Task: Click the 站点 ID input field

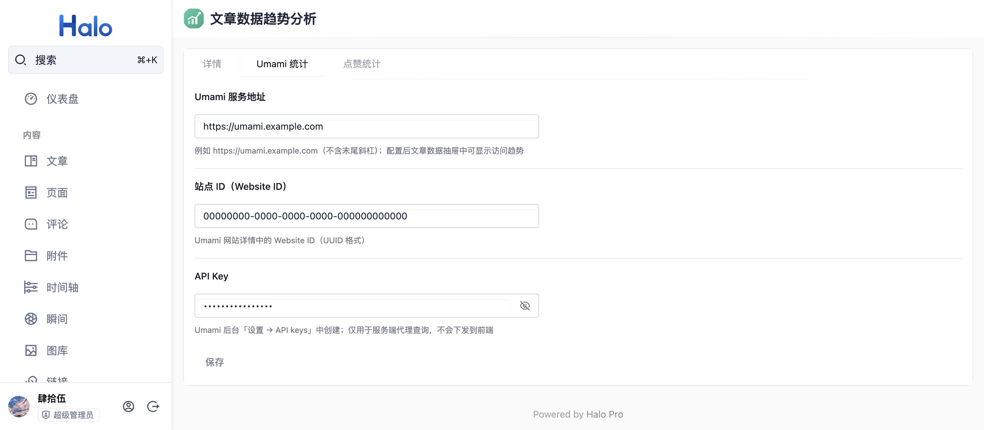Action: [366, 216]
